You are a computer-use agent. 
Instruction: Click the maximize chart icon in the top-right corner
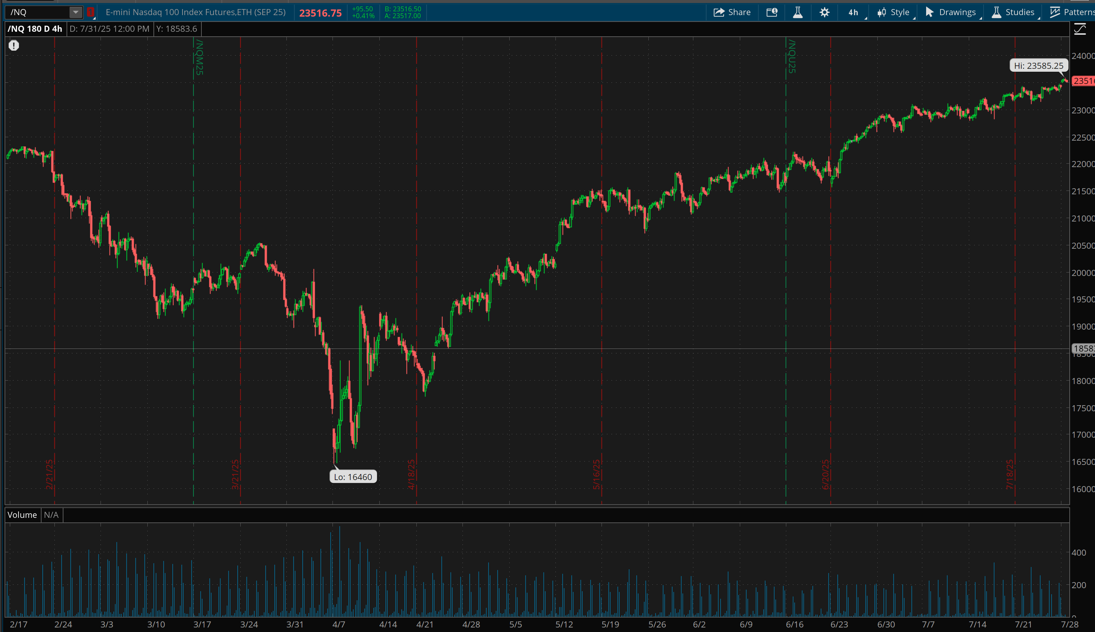pos(1080,29)
